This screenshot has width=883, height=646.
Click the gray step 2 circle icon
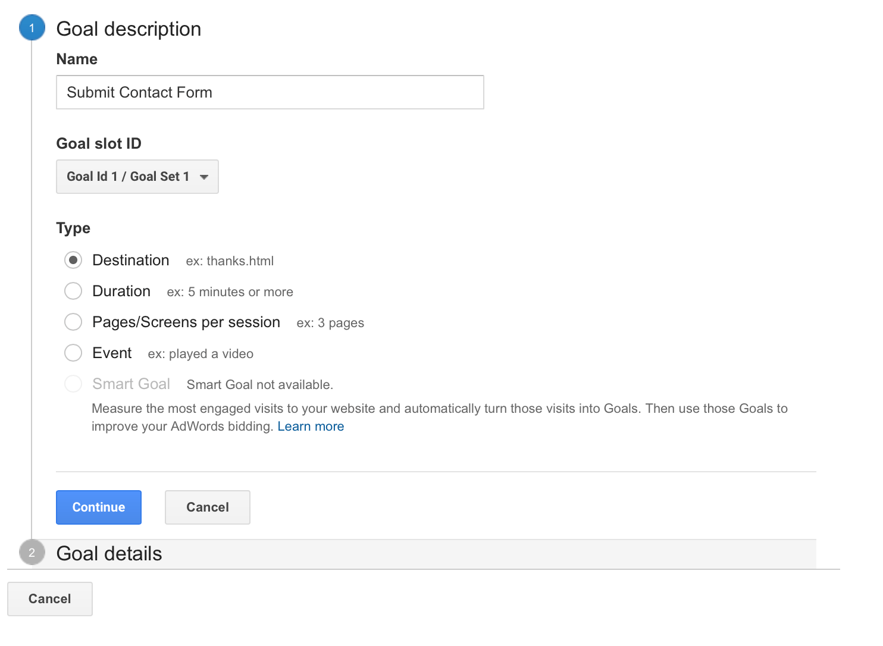[x=32, y=553]
